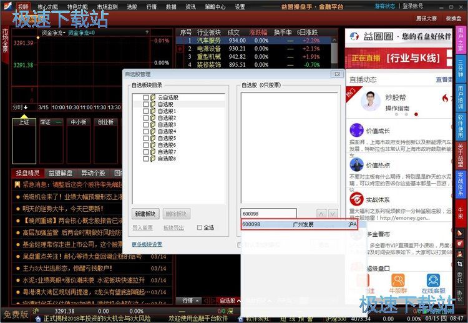Open the 软件使用 sidebar tab
Screen dimensions: 468x323
461,127
